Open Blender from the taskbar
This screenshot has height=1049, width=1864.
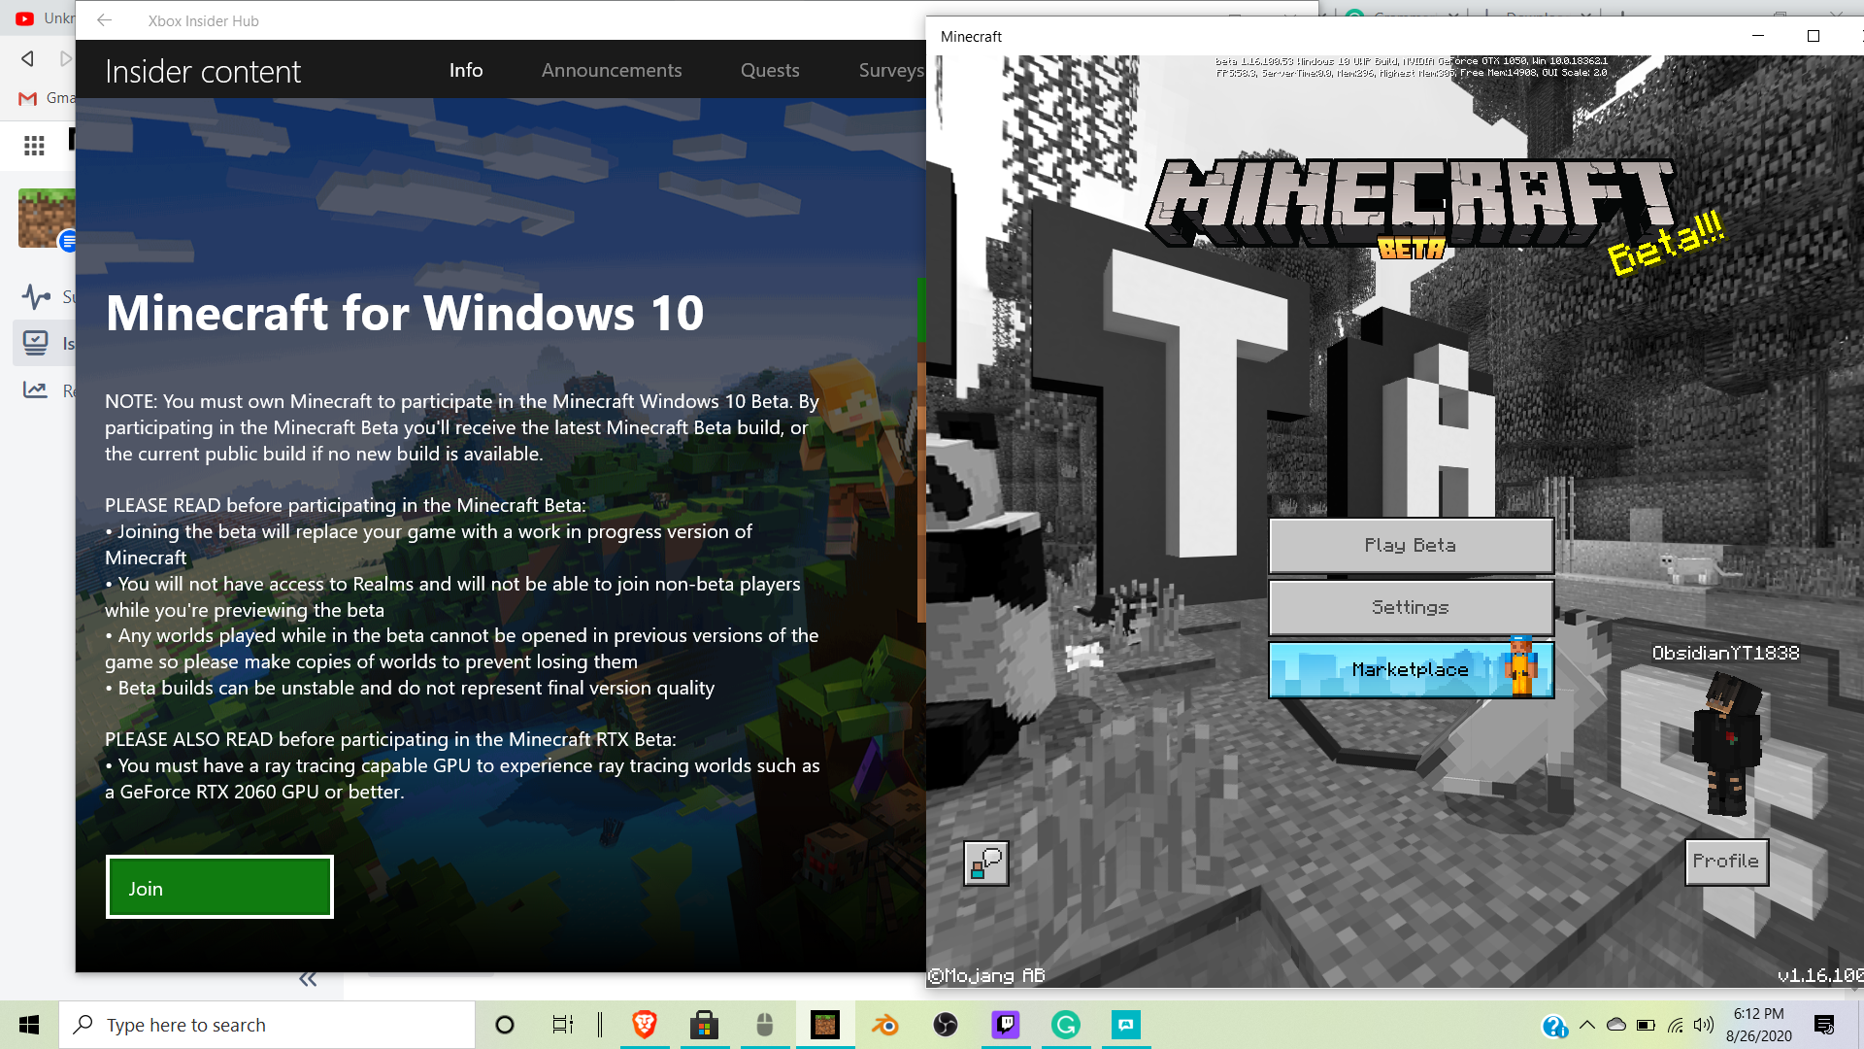coord(884,1025)
